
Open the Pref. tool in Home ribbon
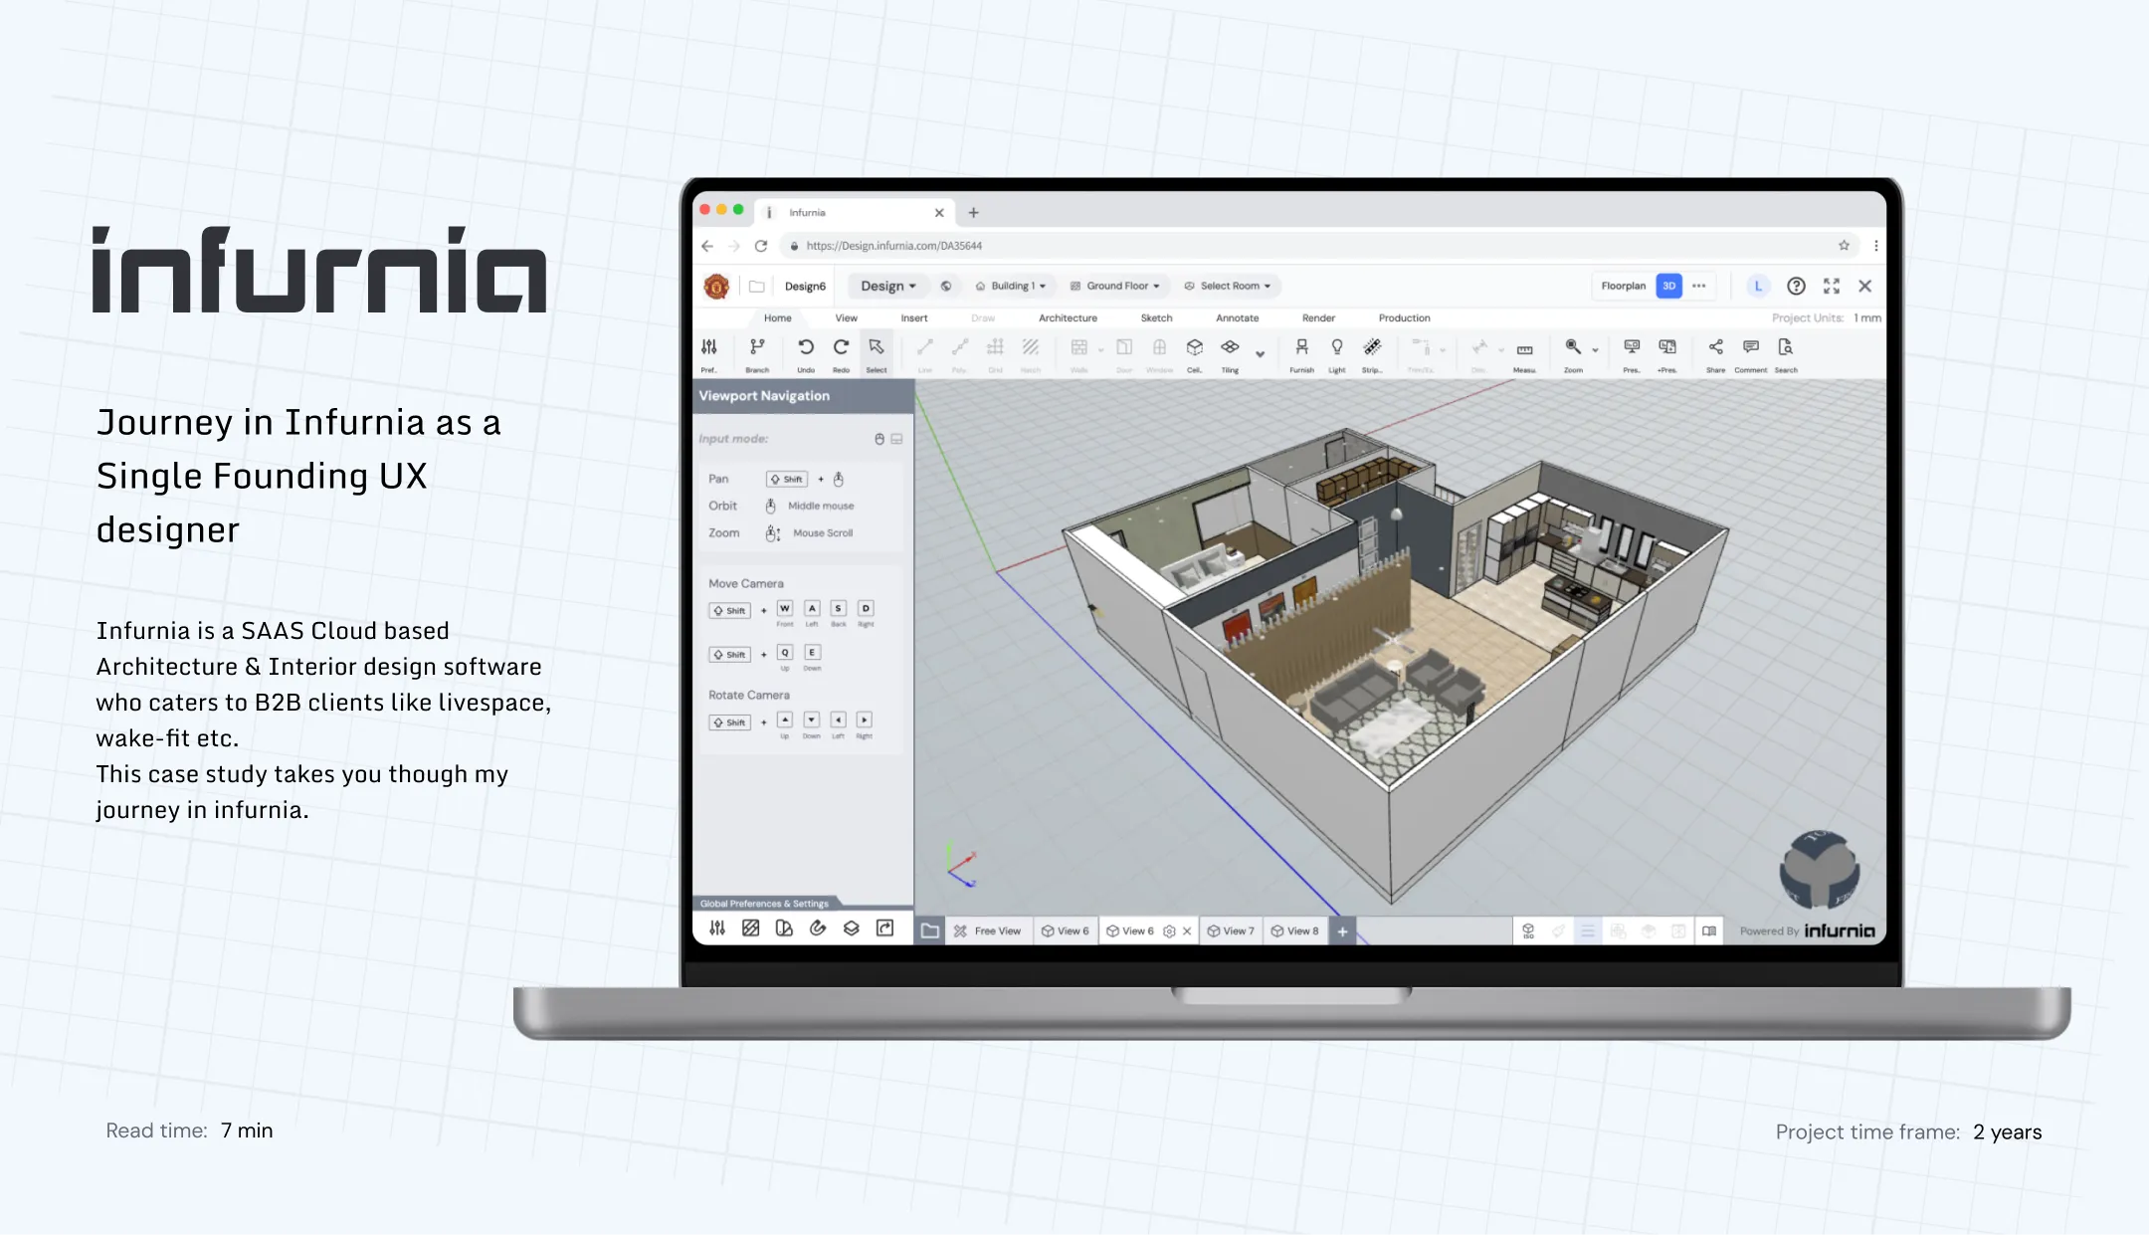708,353
